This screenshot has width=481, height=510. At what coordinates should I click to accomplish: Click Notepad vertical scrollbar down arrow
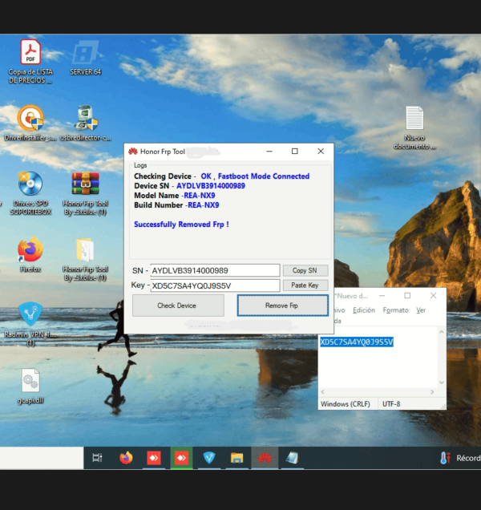pyautogui.click(x=442, y=382)
